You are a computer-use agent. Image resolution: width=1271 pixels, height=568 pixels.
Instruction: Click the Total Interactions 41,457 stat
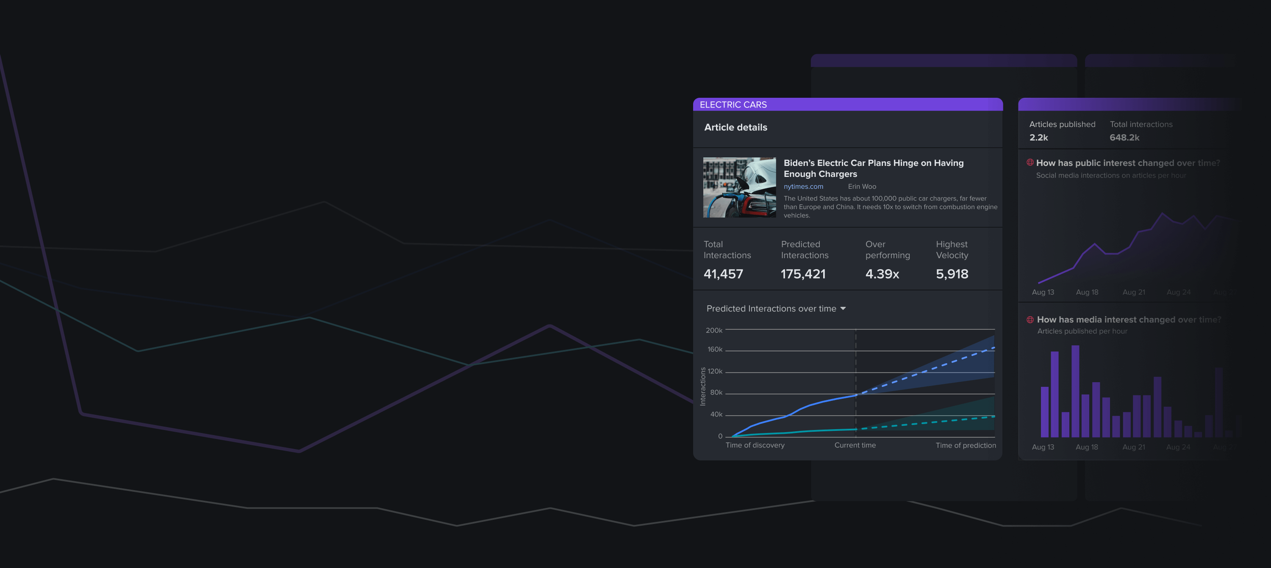[723, 273]
